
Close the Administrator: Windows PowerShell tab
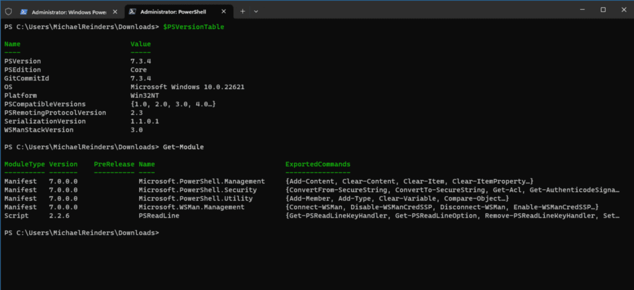pos(115,12)
